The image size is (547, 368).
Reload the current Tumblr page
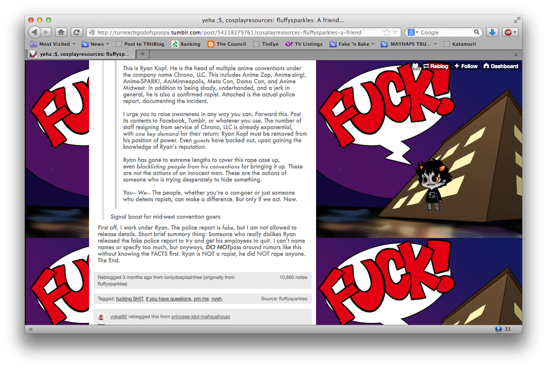pos(76,32)
